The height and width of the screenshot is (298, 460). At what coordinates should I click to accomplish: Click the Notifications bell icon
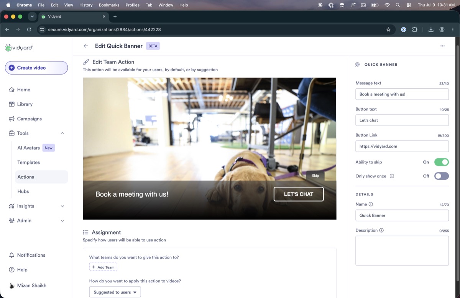[x=11, y=255]
